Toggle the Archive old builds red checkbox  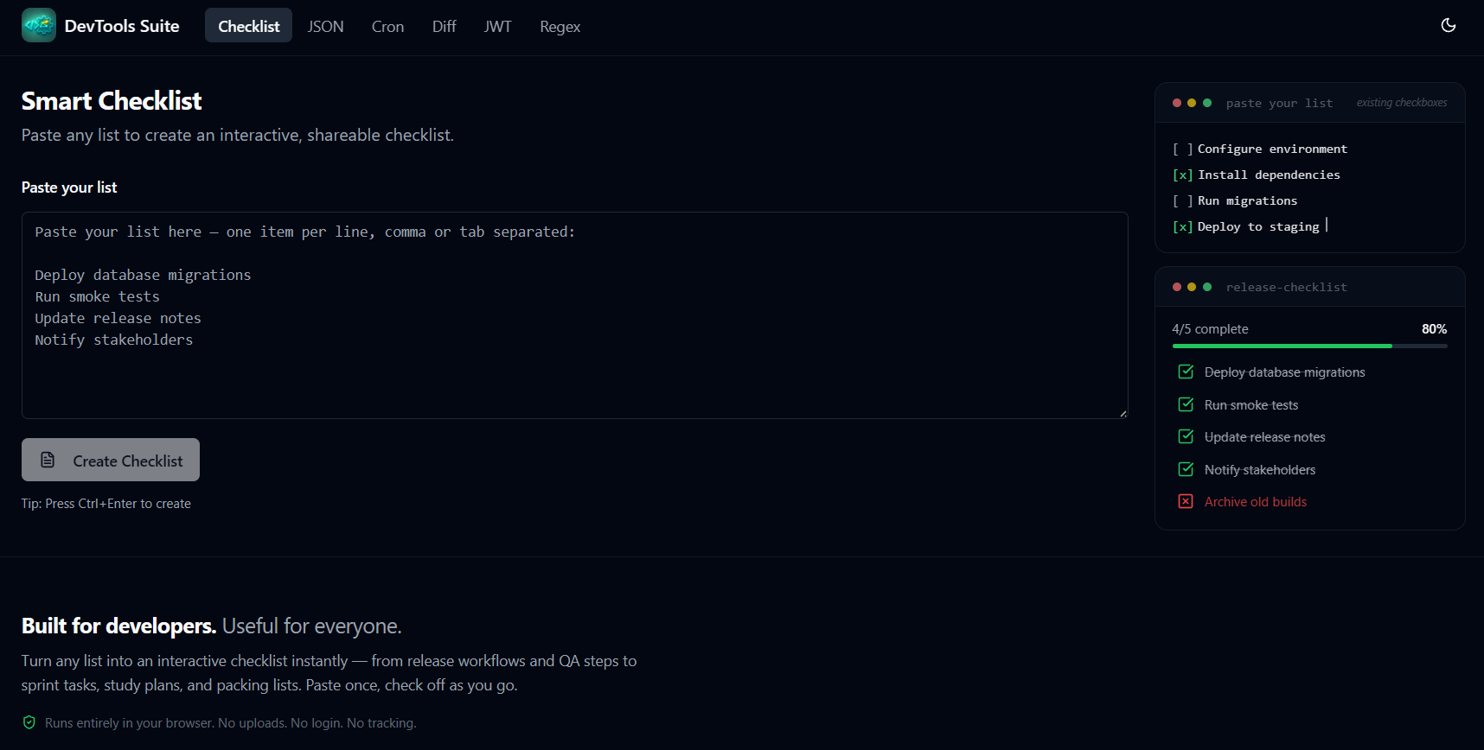1186,501
